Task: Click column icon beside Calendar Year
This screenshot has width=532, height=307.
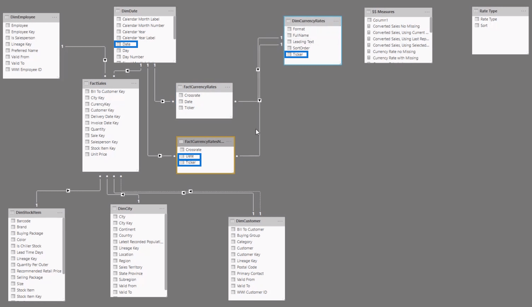Action: pos(119,32)
